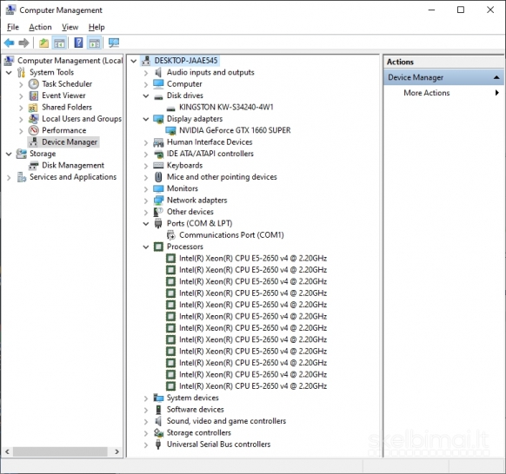Click the Disk Management icon

click(34, 166)
